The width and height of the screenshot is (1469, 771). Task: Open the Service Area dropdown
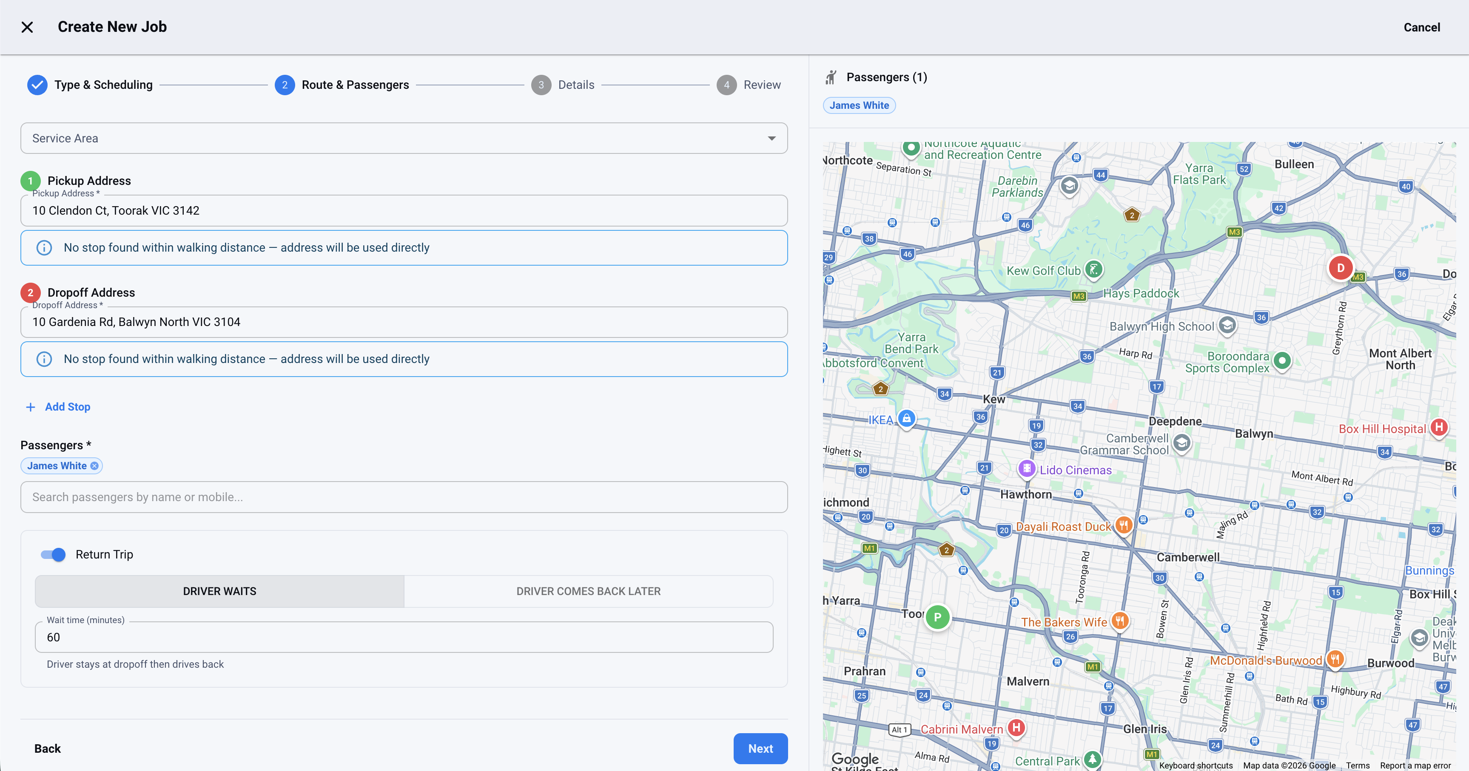pos(404,139)
